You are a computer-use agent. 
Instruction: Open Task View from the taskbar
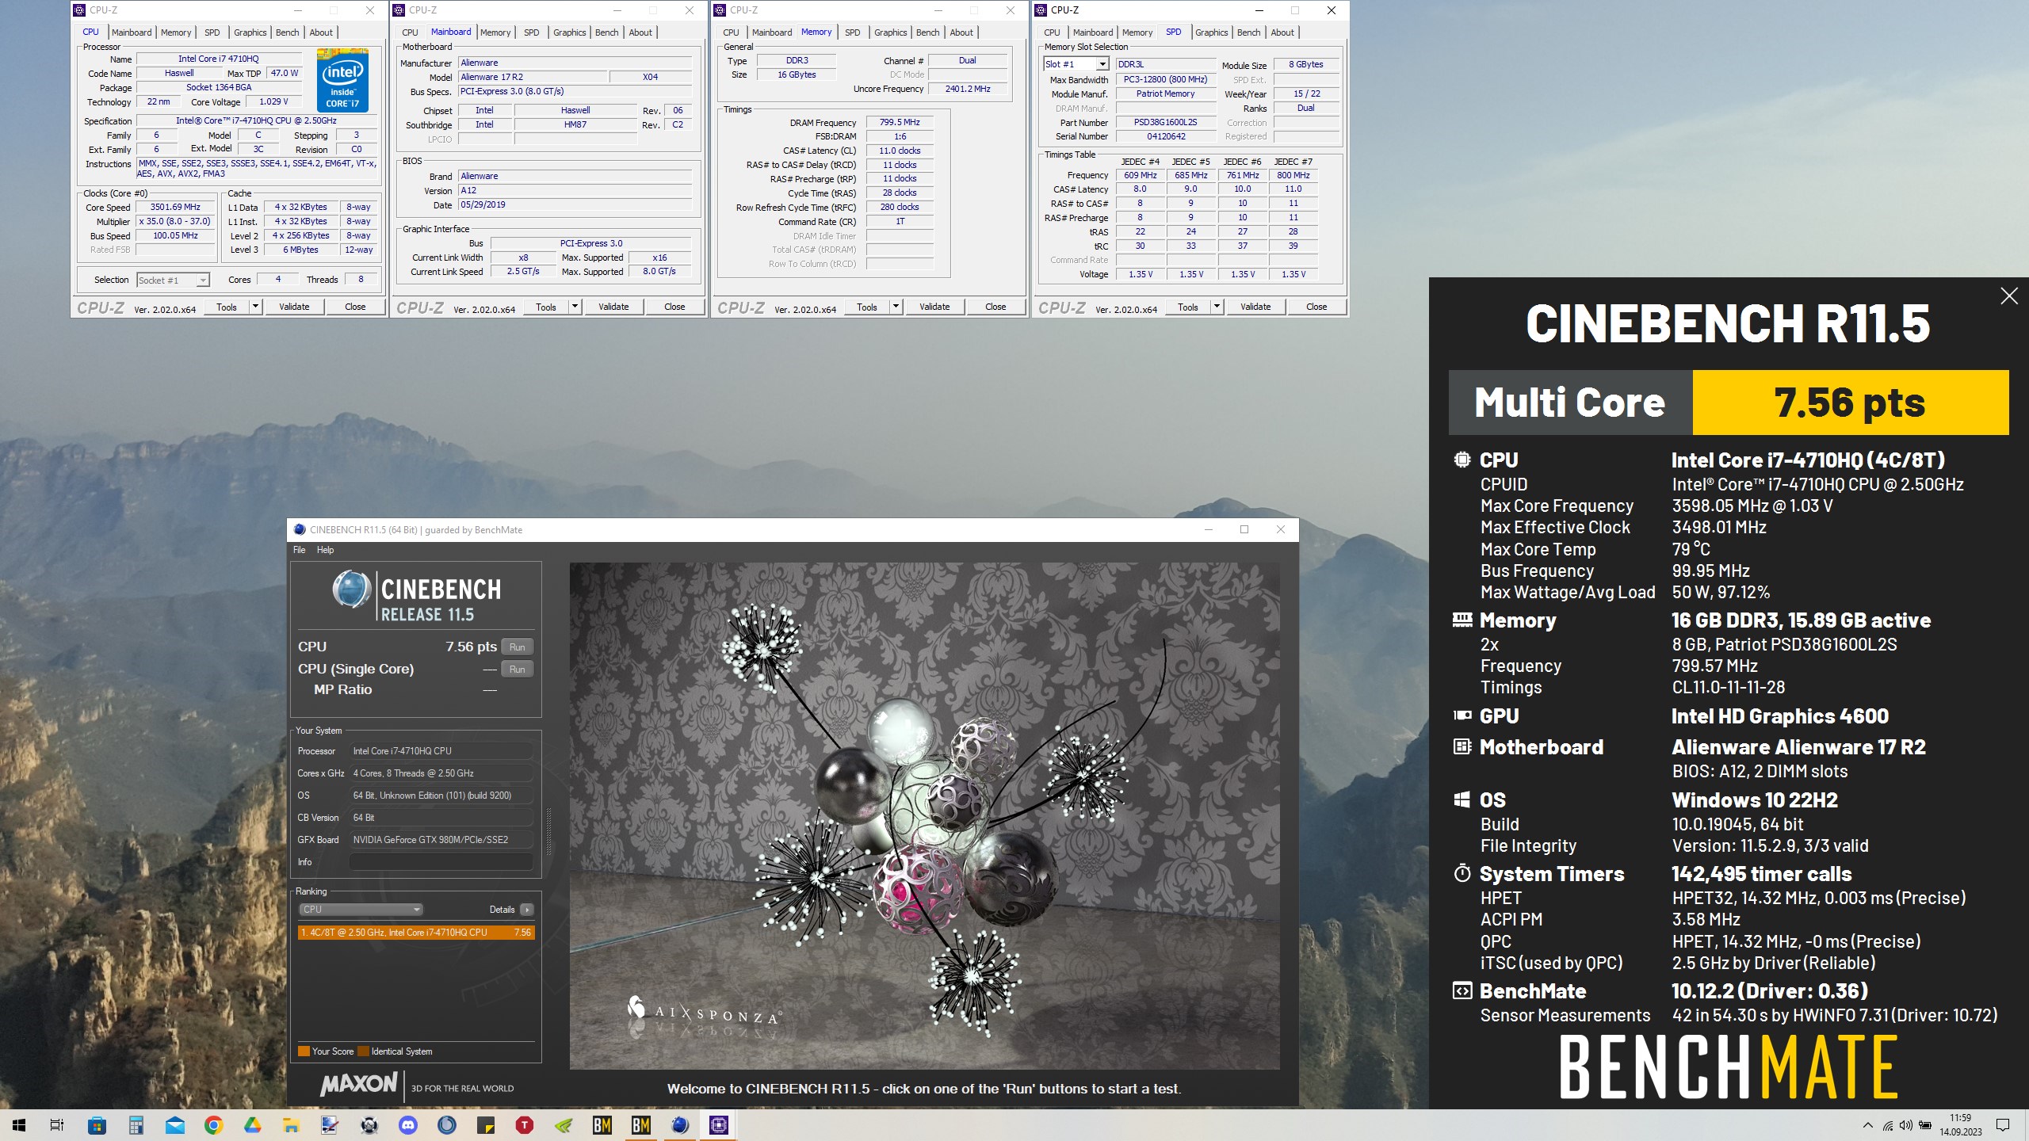[x=57, y=1125]
